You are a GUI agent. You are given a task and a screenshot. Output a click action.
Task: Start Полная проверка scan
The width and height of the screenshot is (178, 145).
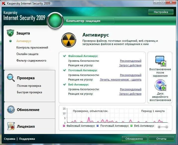pyautogui.click(x=29, y=86)
